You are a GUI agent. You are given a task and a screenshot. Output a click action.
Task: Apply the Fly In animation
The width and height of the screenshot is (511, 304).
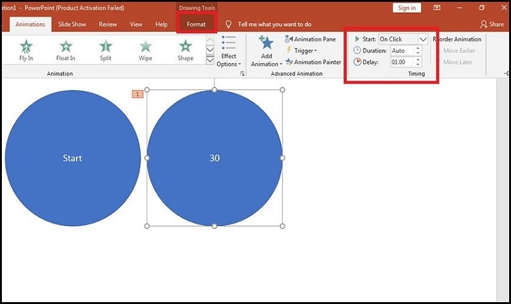point(26,50)
